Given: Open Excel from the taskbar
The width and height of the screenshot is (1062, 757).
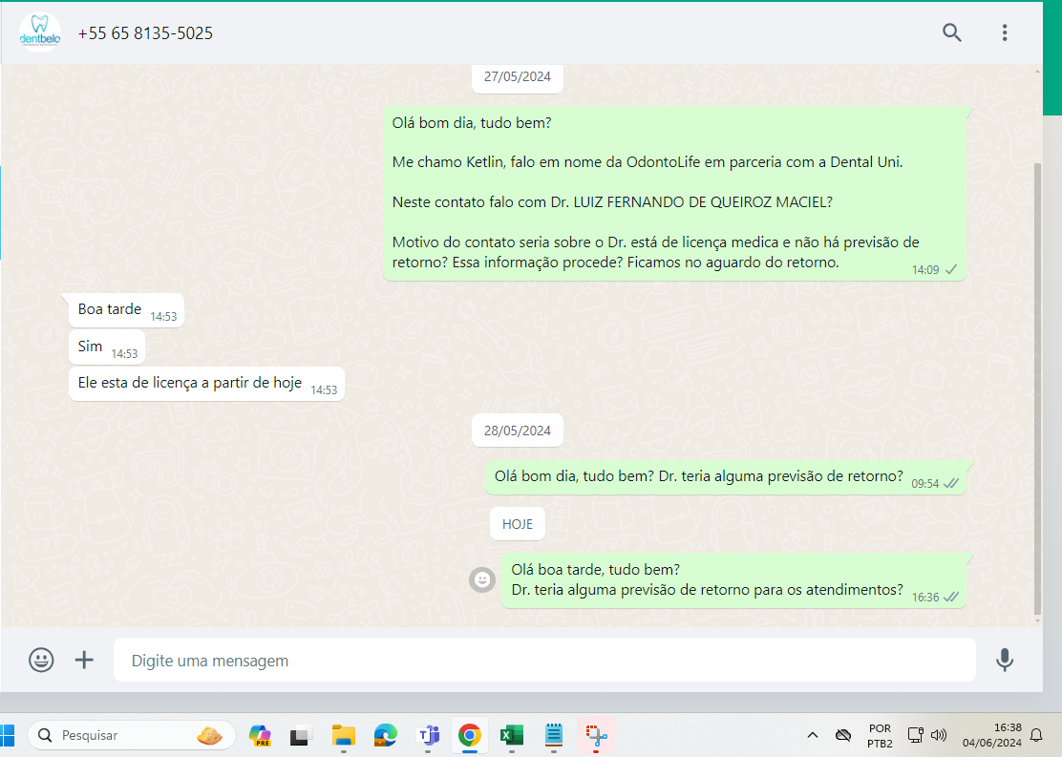Looking at the screenshot, I should 511,735.
